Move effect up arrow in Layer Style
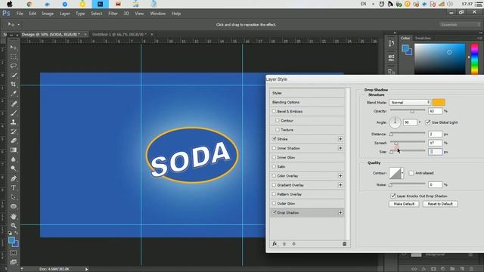 284,244
